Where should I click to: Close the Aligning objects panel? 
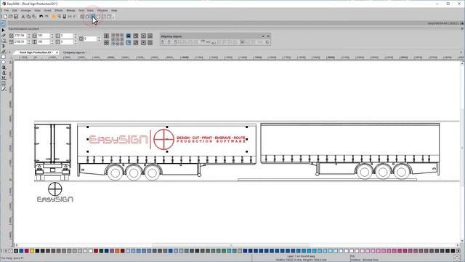[x=268, y=36]
